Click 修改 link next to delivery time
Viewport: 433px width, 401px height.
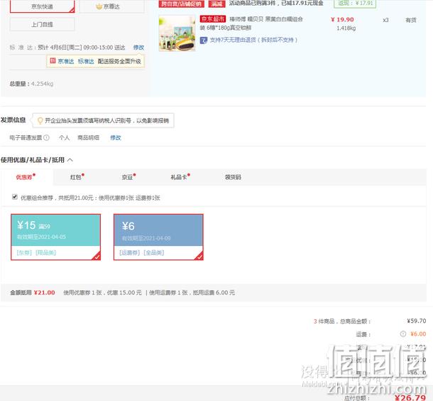(138, 48)
